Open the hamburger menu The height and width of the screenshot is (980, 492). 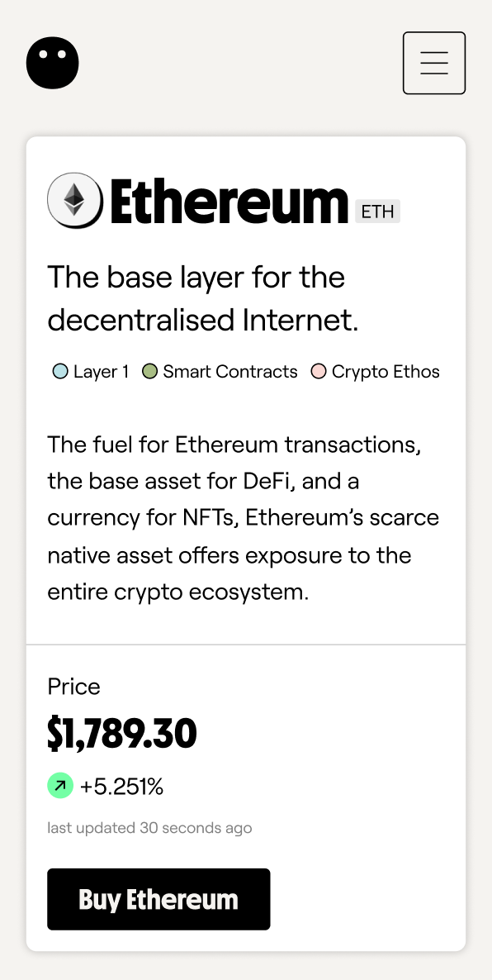tap(434, 63)
